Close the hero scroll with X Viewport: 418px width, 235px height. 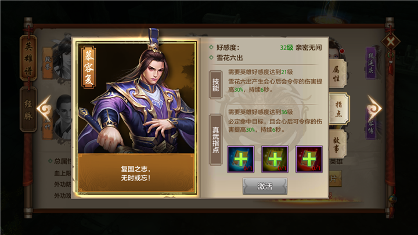pos(390,42)
